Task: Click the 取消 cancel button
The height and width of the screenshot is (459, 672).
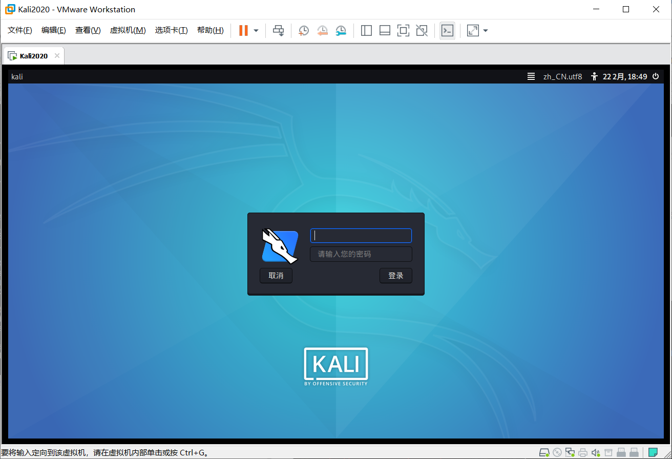Action: [x=276, y=276]
